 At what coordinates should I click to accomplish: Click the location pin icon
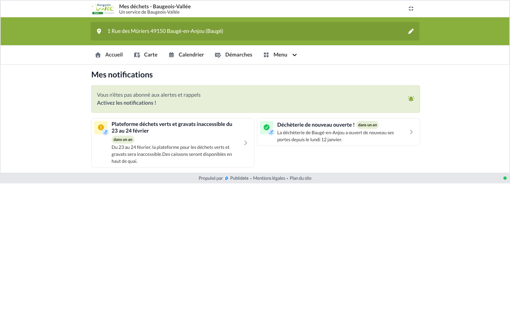tap(99, 31)
